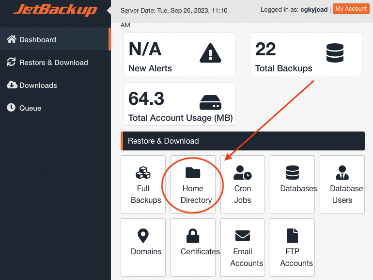The image size is (373, 280).
Task: Open the New Alerts card
Action: coord(179,54)
